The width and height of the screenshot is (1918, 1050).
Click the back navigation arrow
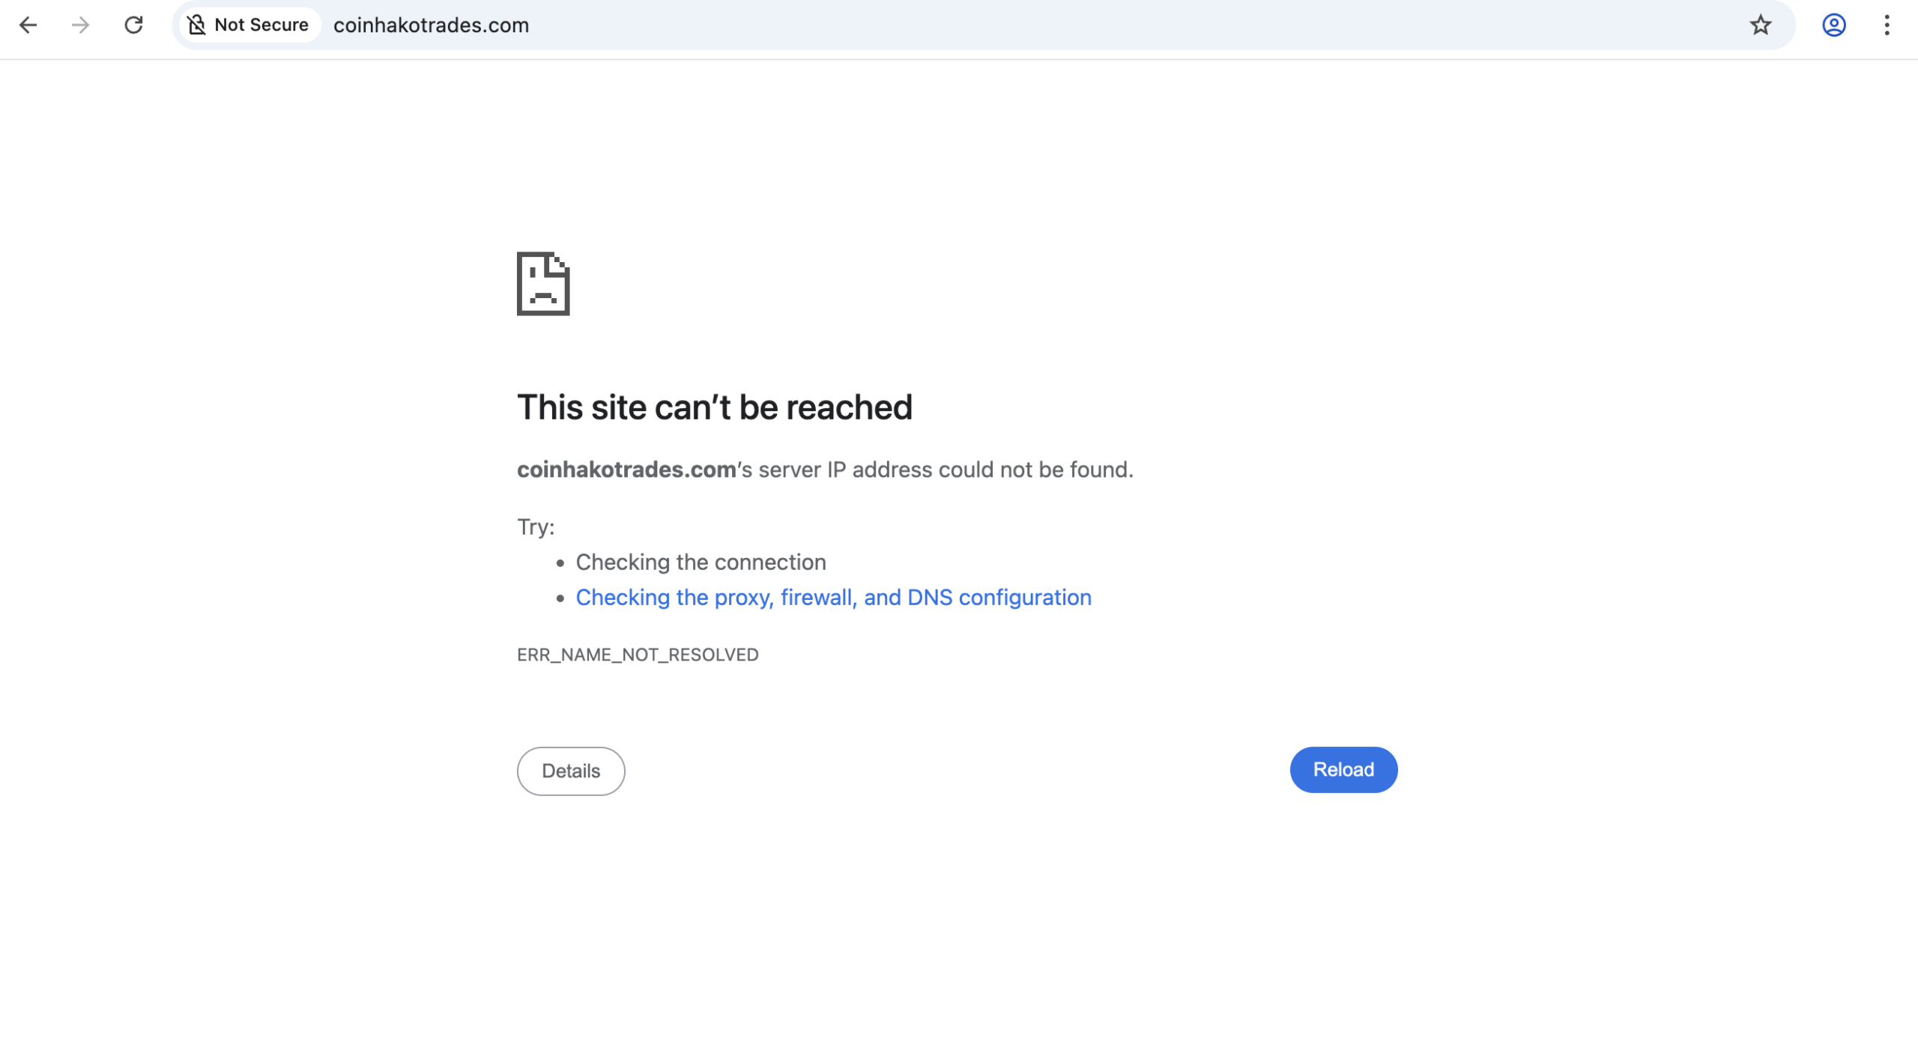point(28,25)
